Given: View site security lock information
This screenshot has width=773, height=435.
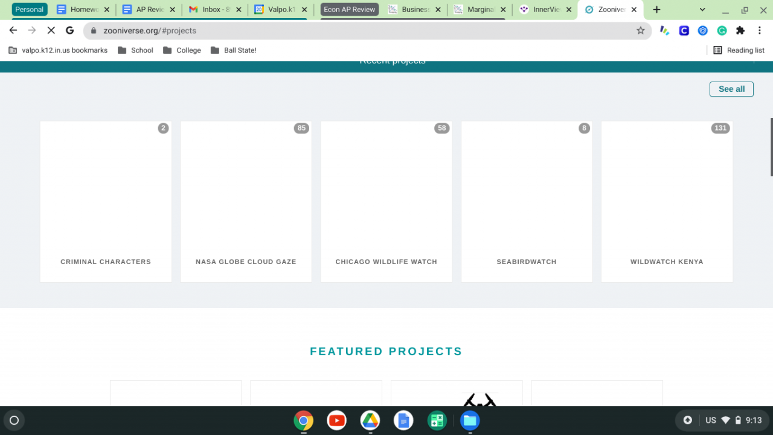Looking at the screenshot, I should [93, 31].
